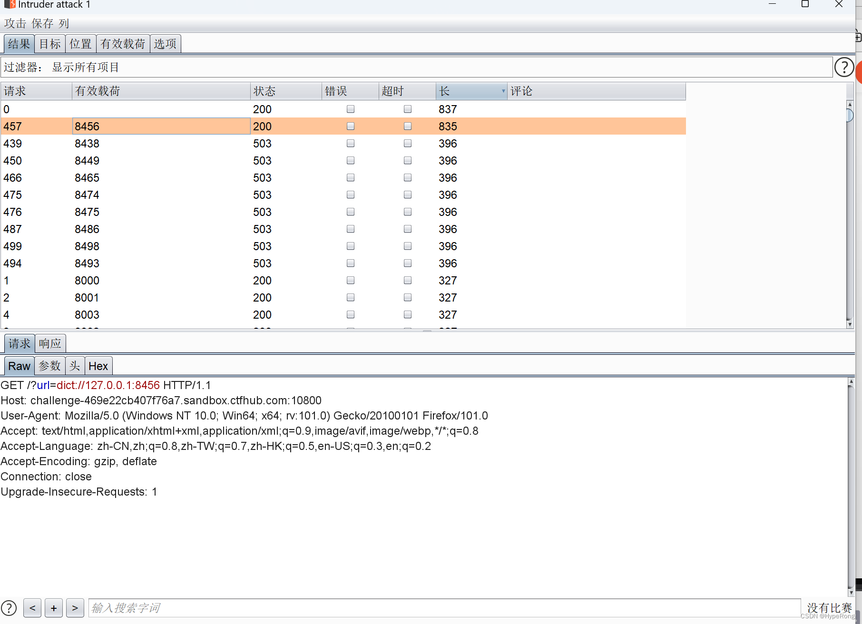Viewport: 862px width, 624px height.
Task: Switch to the 目标 tab
Action: pos(50,44)
